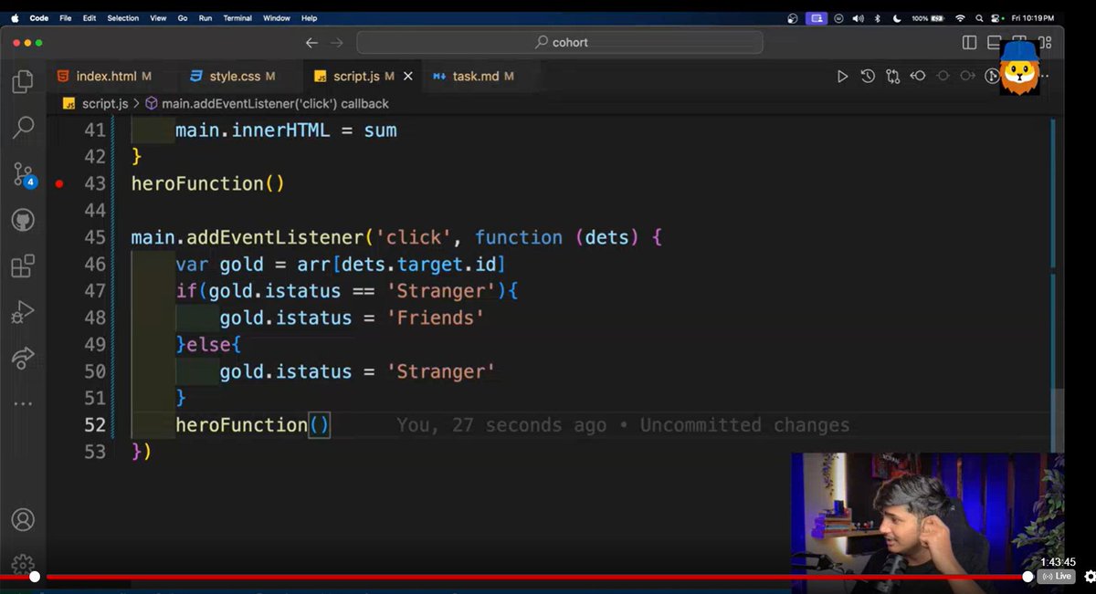Open Source Control showing 4 pending changes
This screenshot has height=594, width=1096.
[23, 175]
